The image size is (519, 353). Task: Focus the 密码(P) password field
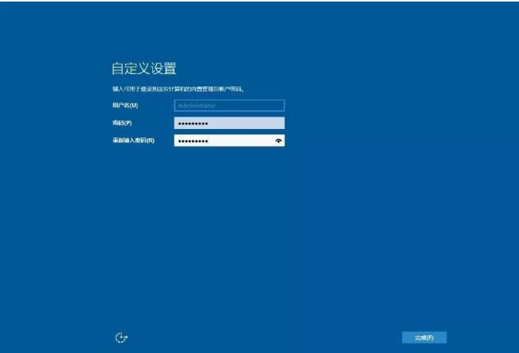229,123
